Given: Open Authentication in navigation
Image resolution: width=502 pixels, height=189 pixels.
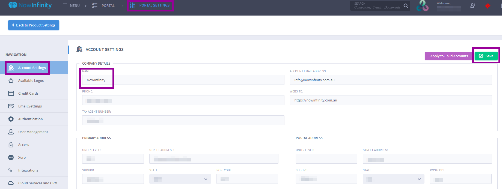Looking at the screenshot, I should pyautogui.click(x=34, y=119).
